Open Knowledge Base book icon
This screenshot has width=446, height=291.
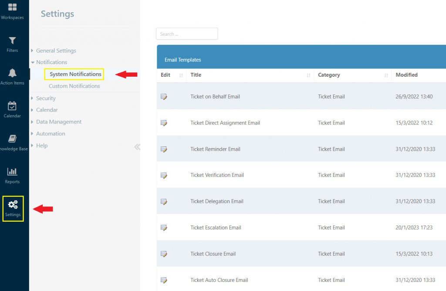(12, 139)
